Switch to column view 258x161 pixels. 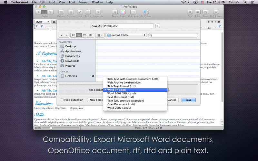(84, 35)
